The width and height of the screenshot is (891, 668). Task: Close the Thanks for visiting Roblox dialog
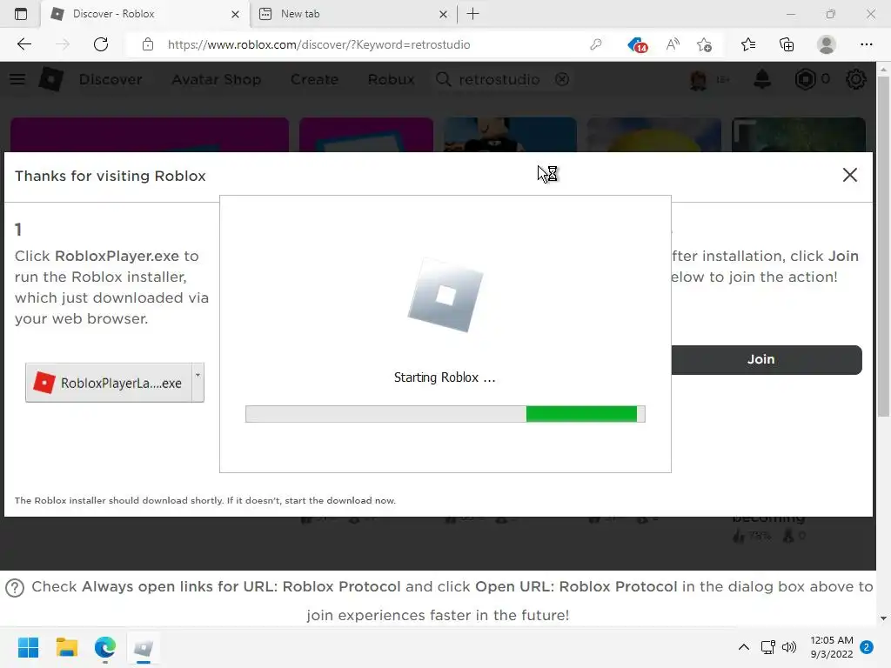coord(849,175)
